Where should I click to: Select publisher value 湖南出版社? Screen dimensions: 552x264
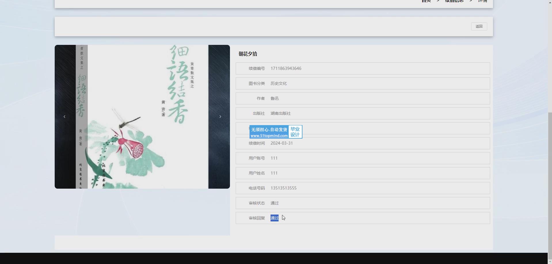[x=281, y=113]
